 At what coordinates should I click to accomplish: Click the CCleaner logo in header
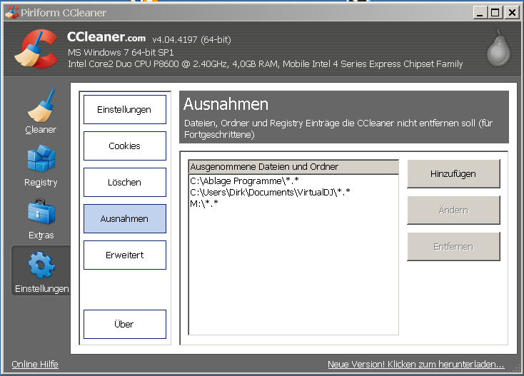[x=36, y=49]
